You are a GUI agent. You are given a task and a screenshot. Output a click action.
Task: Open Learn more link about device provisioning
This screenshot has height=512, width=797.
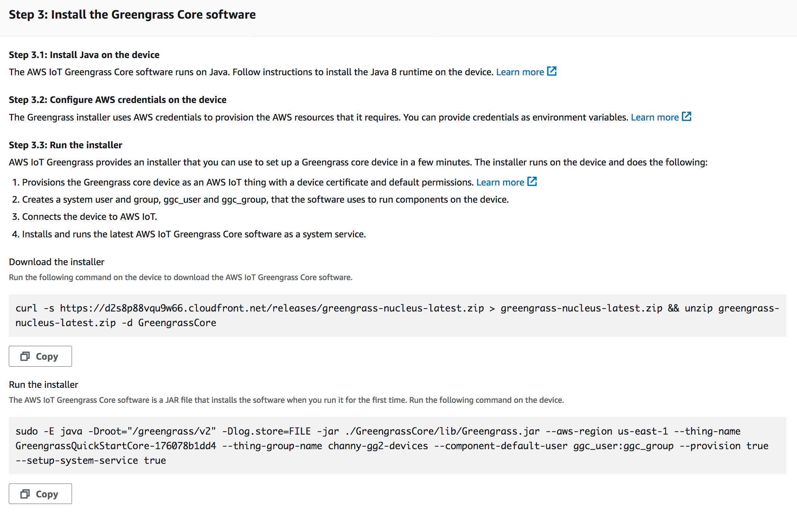coord(500,183)
